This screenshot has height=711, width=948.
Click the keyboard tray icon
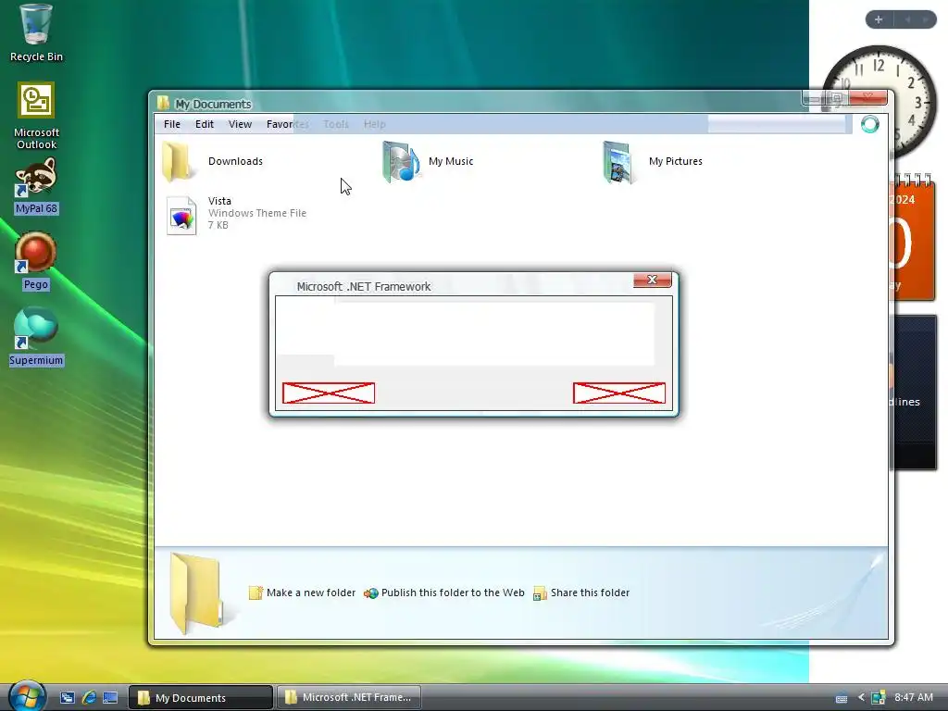click(x=841, y=698)
